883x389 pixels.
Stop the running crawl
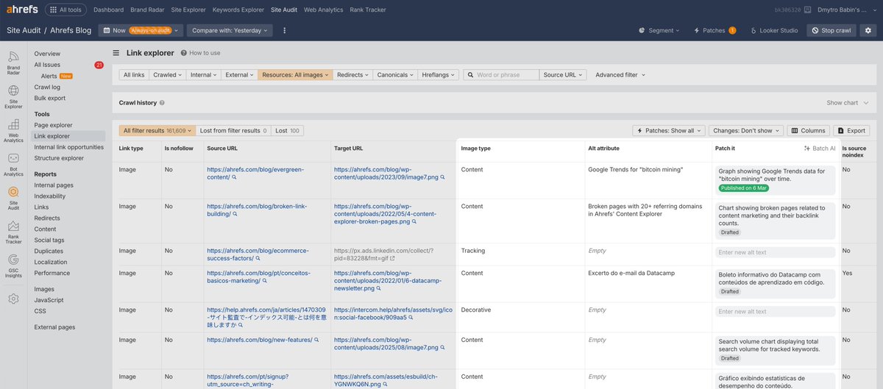[831, 30]
